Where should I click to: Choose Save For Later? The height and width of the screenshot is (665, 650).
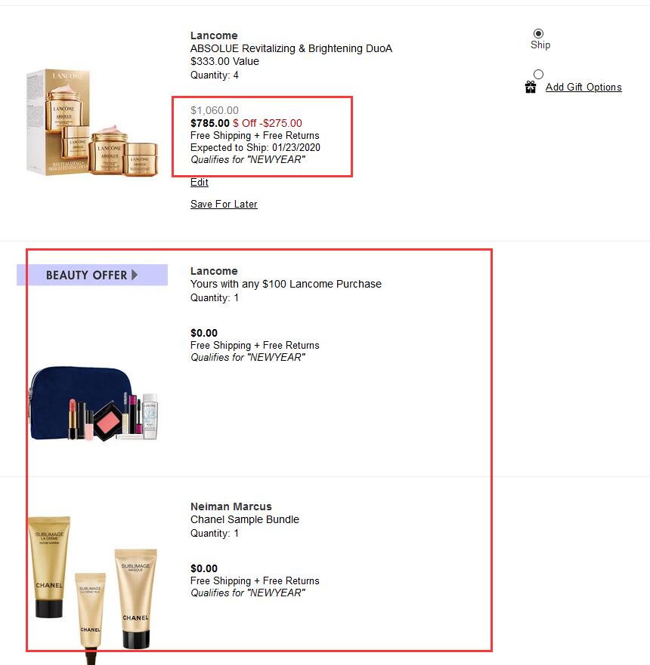click(224, 204)
